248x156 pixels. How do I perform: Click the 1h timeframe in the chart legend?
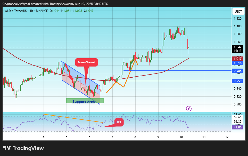pyautogui.click(x=31, y=11)
